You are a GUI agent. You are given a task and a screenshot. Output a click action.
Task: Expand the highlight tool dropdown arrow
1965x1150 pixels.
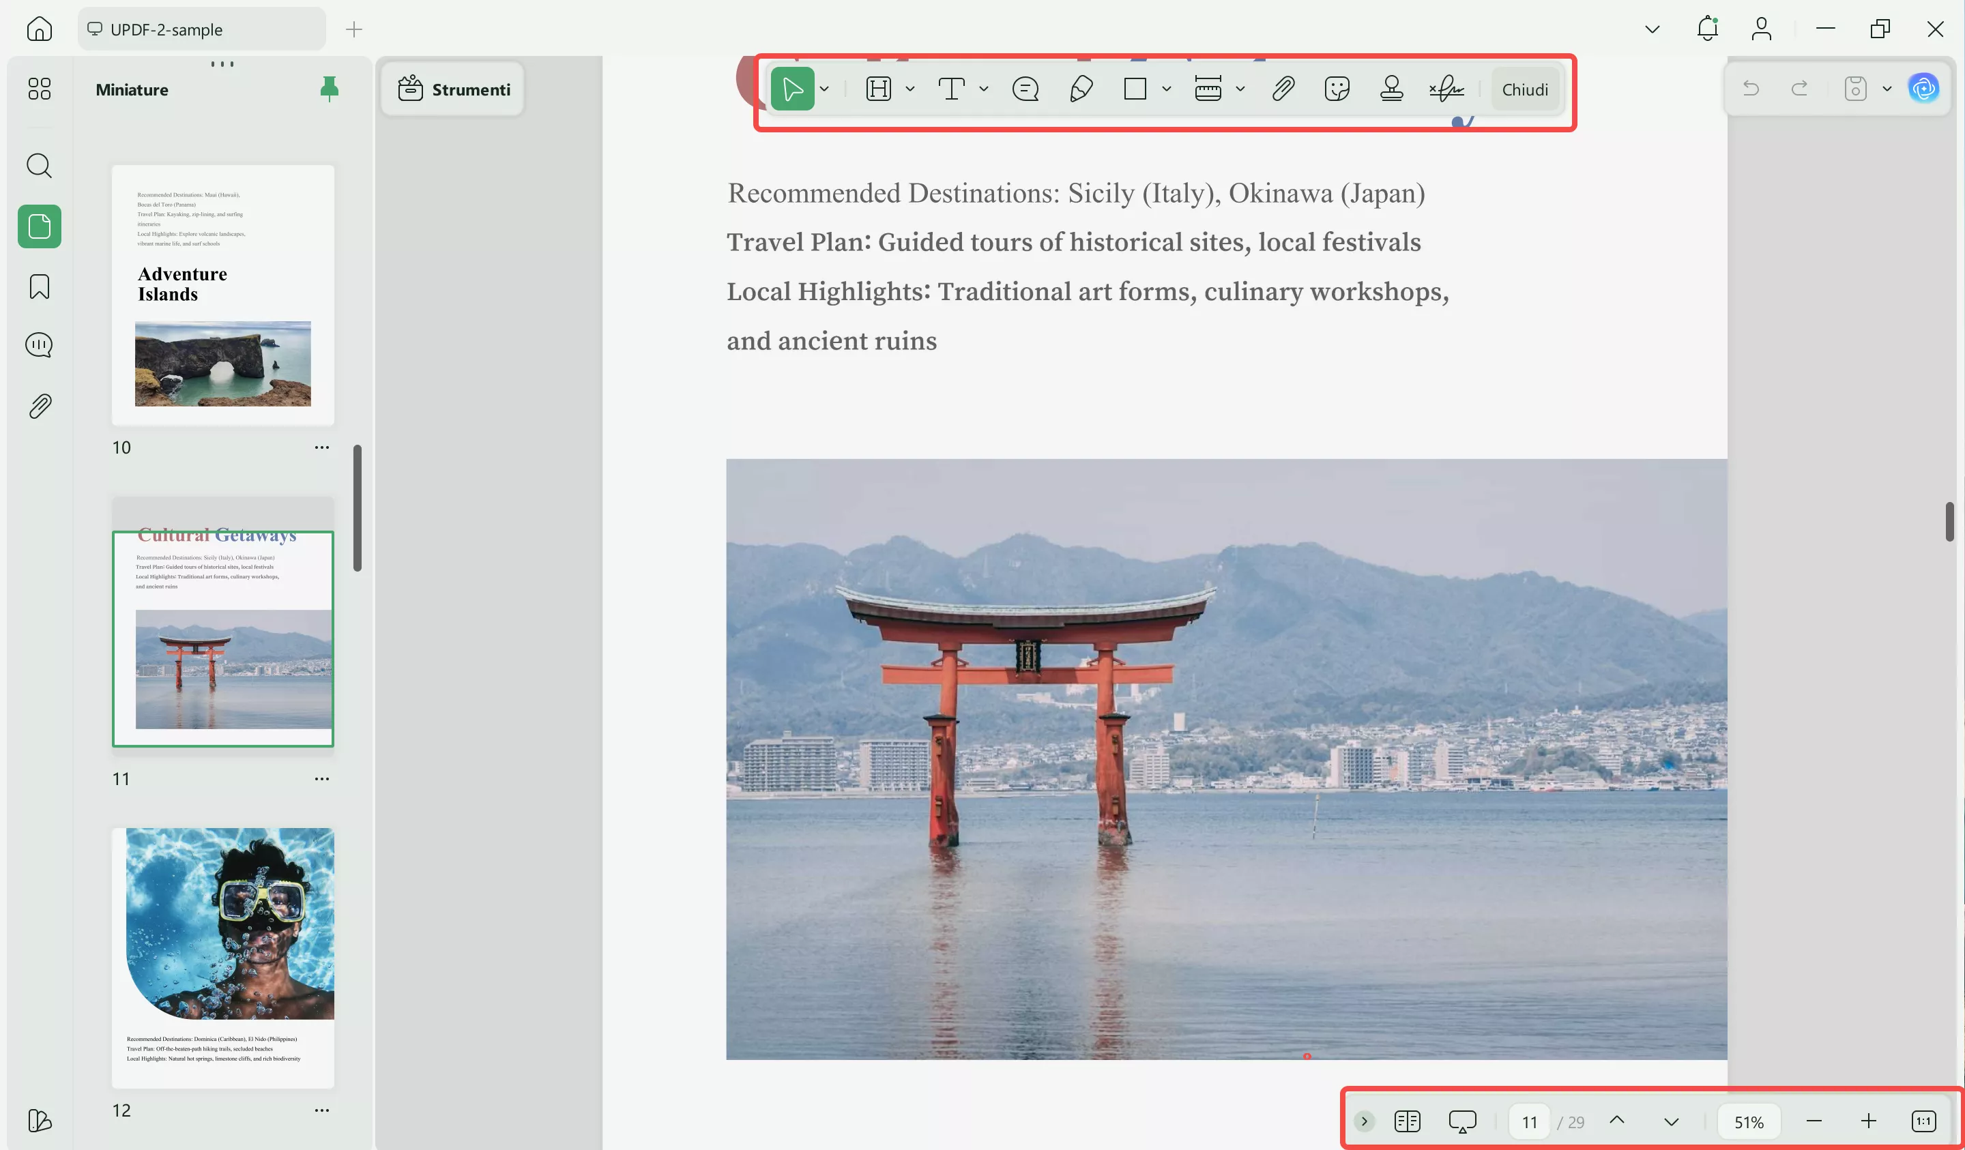(x=910, y=89)
